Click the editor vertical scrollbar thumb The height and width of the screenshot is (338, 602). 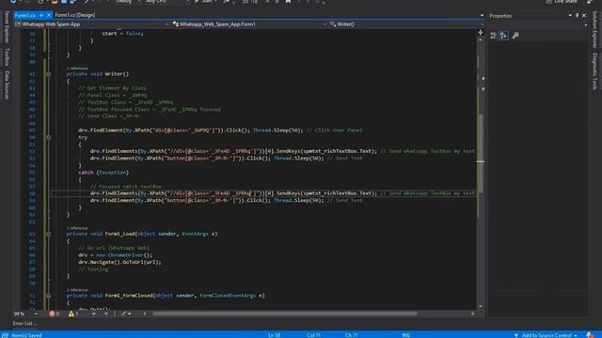481,153
